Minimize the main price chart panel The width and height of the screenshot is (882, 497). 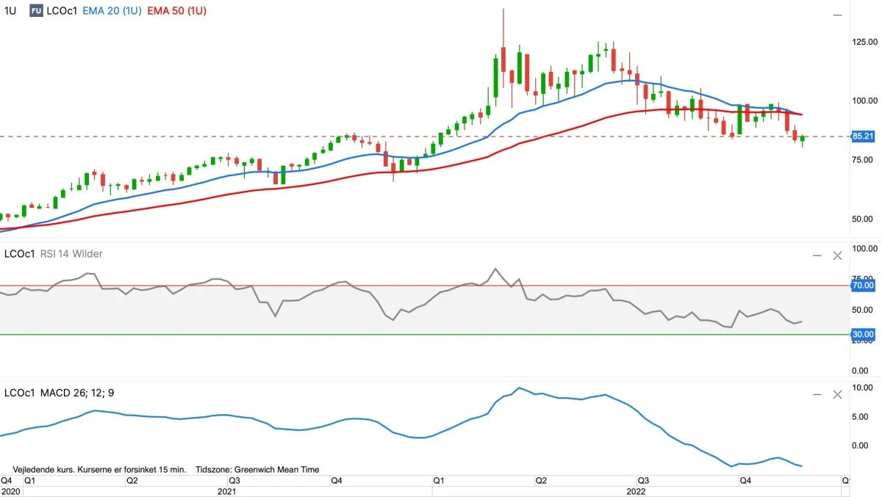coord(837,14)
